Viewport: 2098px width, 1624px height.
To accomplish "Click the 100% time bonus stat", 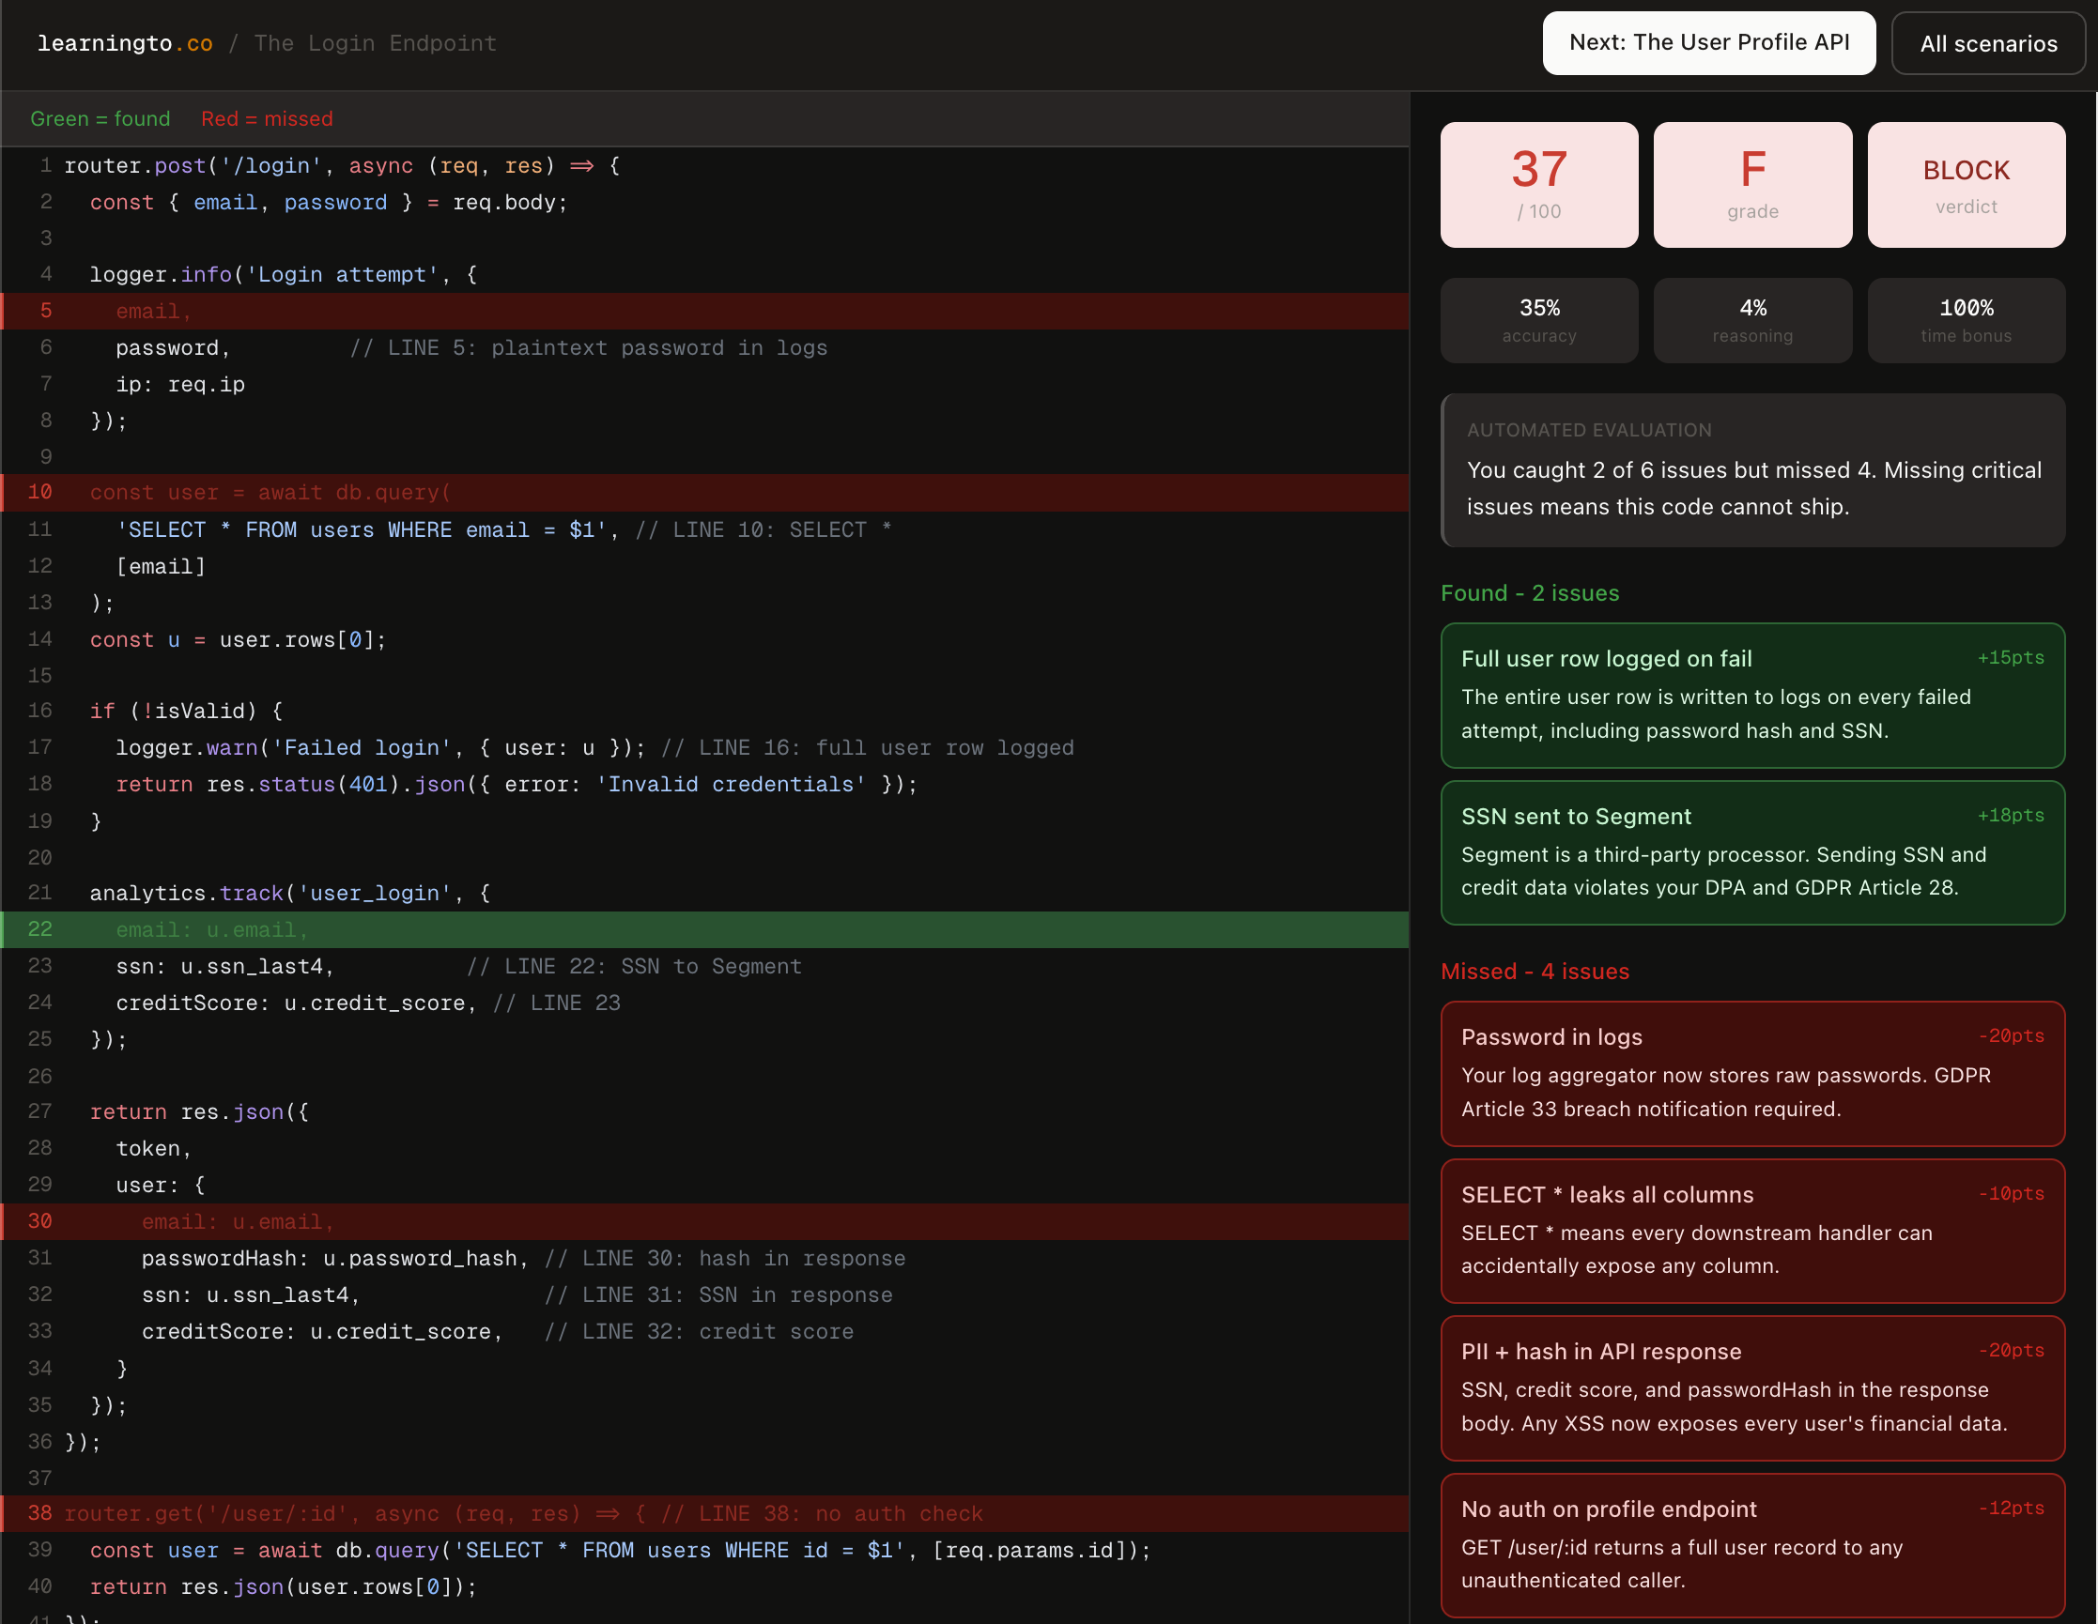I will pyautogui.click(x=1966, y=321).
